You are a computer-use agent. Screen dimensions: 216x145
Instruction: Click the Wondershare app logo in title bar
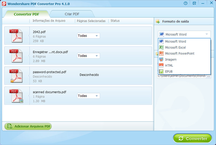pos(4,4)
